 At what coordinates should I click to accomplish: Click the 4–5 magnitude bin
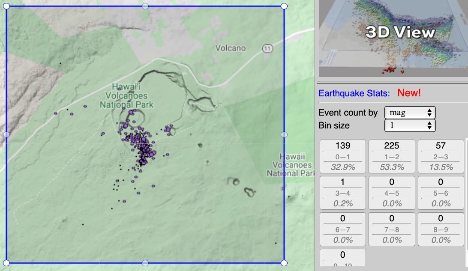pos(392,193)
